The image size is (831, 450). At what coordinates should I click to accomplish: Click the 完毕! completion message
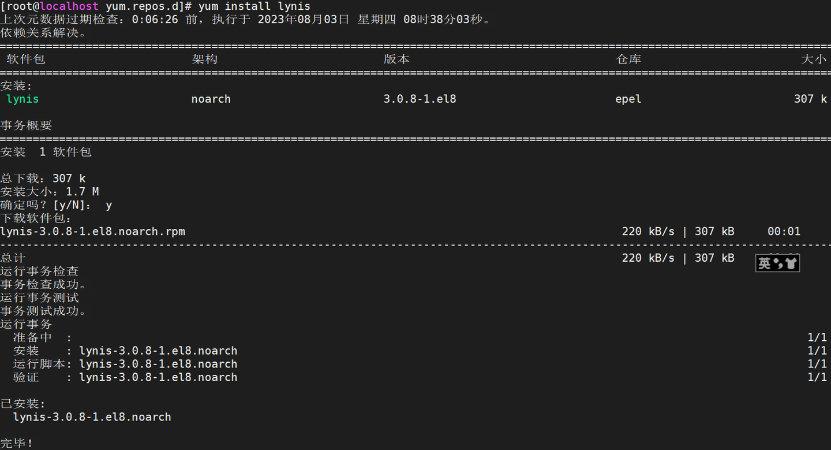[x=17, y=443]
